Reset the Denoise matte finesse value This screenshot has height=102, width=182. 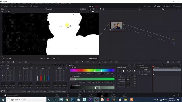[x=135, y=77]
